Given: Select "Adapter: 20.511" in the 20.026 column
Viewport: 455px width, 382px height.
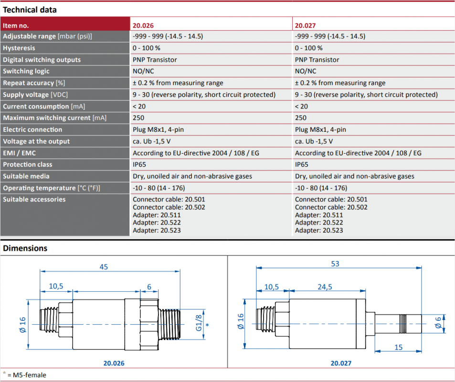Looking at the screenshot, I should (x=157, y=215).
